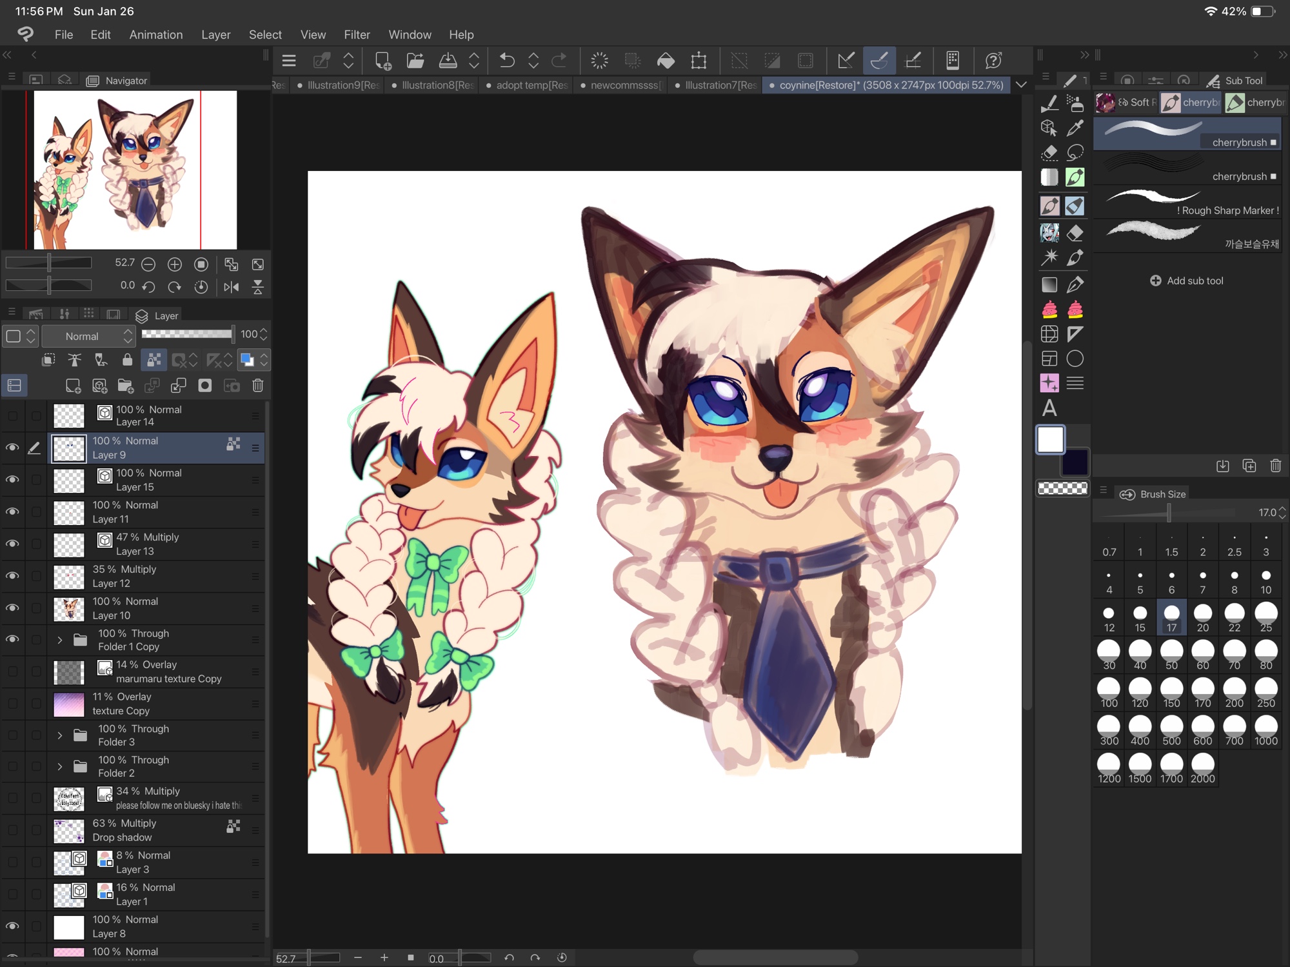Viewport: 1290px width, 967px height.
Task: Click the Fill paint bucket icon
Action: tap(666, 61)
